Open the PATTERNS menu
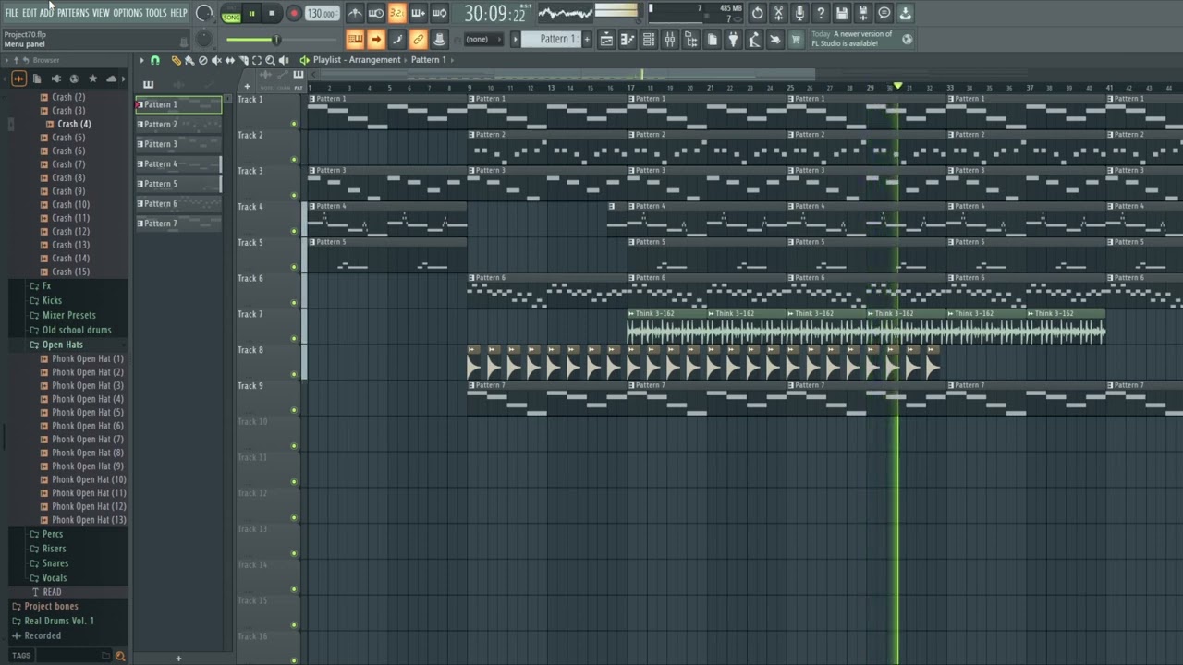Screen dimensions: 1183x665 73,13
